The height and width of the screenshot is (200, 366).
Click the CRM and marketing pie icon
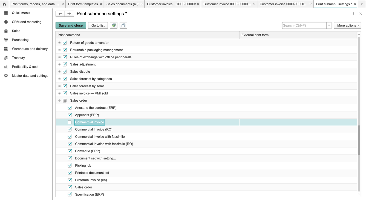pos(6,22)
